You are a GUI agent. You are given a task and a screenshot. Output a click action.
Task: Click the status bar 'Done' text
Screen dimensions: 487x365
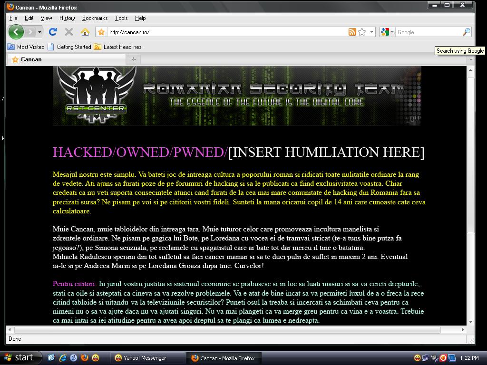(15, 338)
